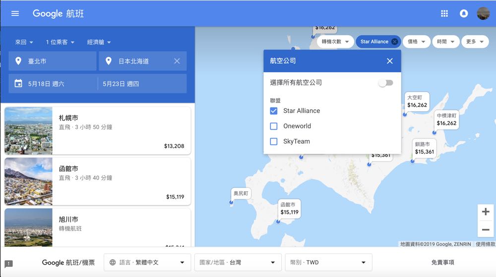The width and height of the screenshot is (496, 277).
Task: Open the Google apps grid
Action: pyautogui.click(x=444, y=13)
